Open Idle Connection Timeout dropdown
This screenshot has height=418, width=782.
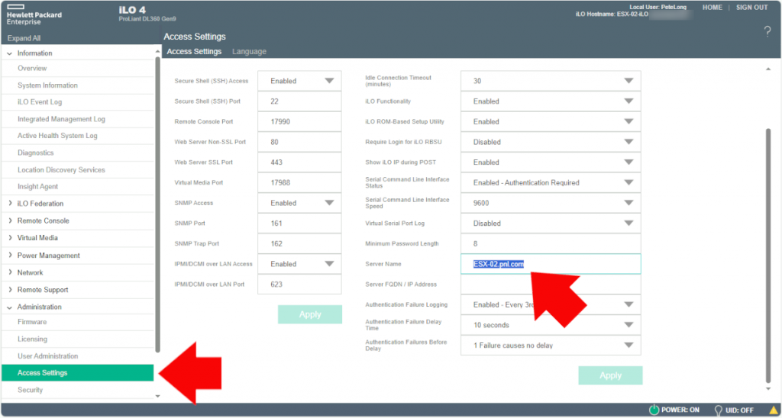[x=628, y=81]
